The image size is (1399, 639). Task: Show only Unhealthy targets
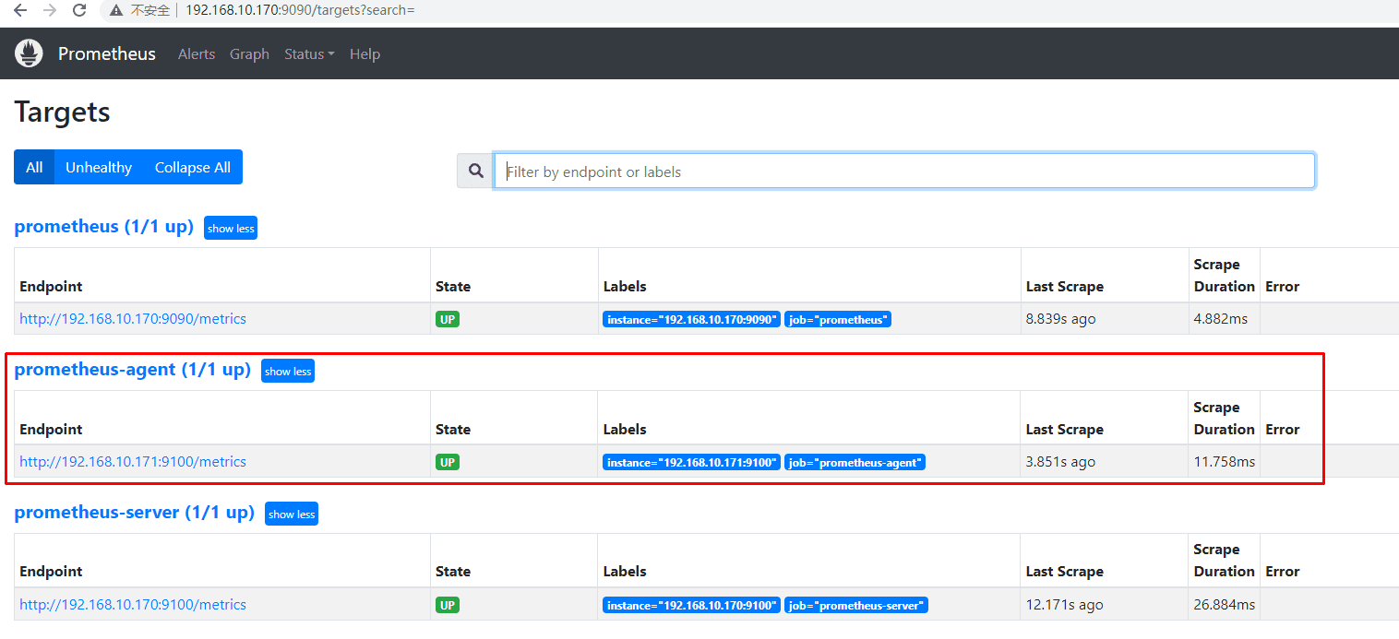(99, 167)
